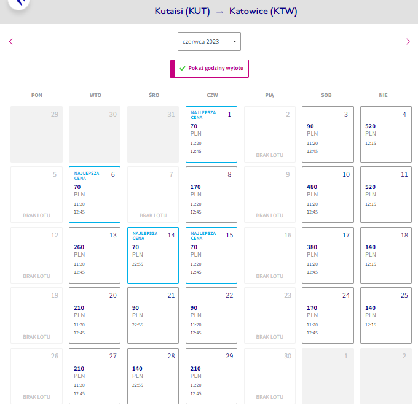This screenshot has height=405, width=418.
Task: Click June 2 cell with no flight
Action: tap(270, 134)
